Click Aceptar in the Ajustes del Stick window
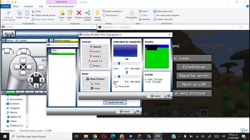Screen dimensions: 250x140 tap(125, 112)
